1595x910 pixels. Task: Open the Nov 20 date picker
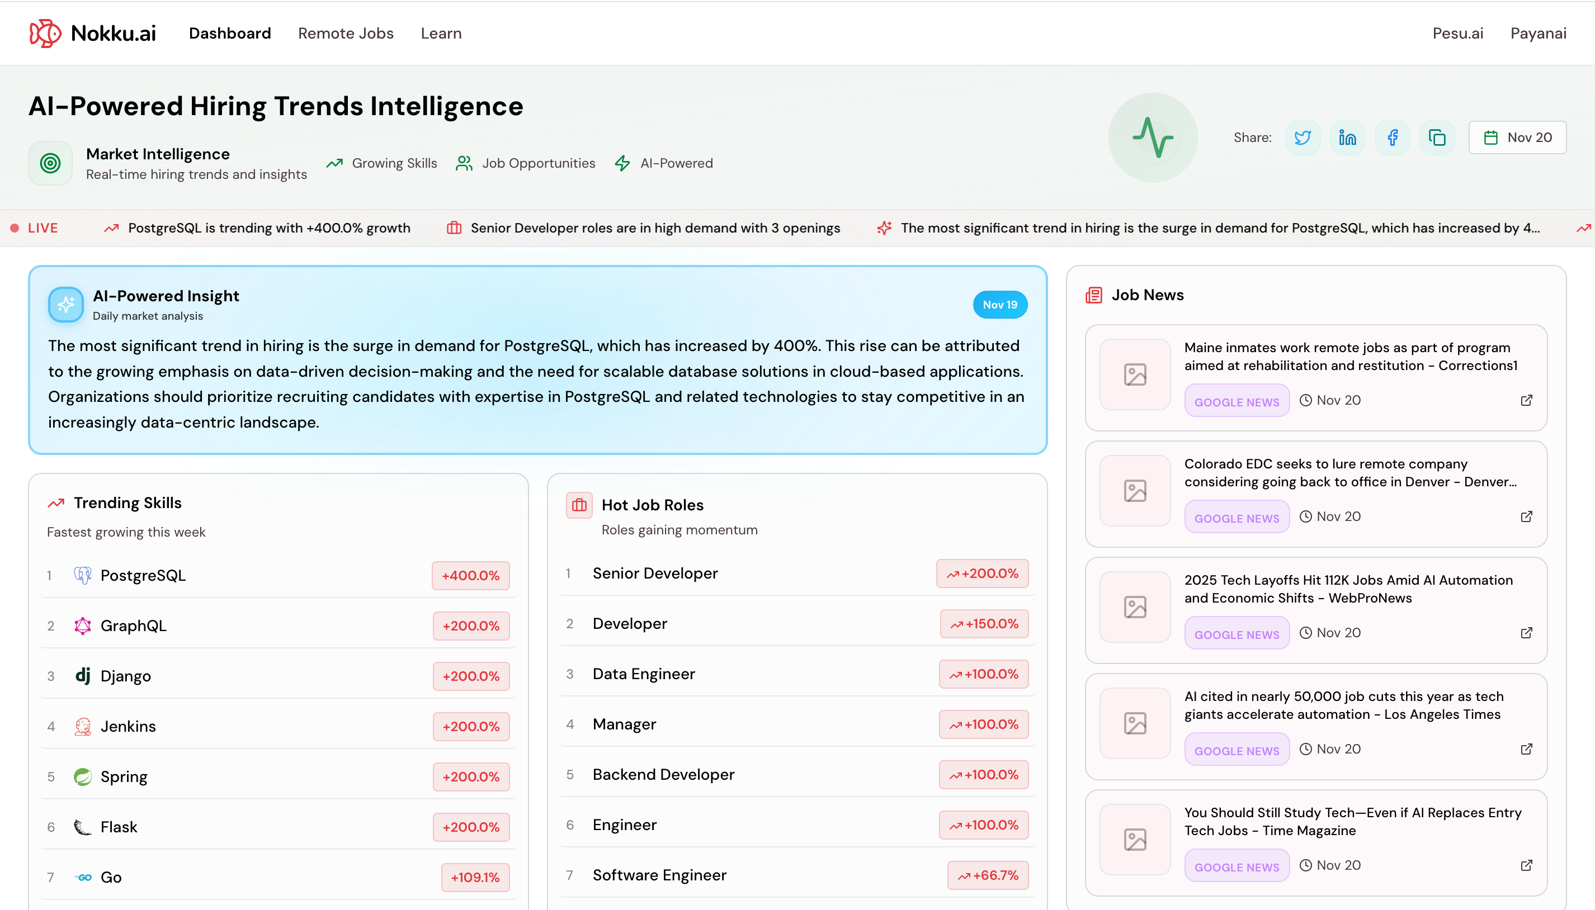(x=1517, y=138)
